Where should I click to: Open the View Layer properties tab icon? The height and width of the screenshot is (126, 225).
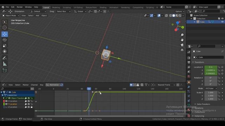[x=189, y=67]
